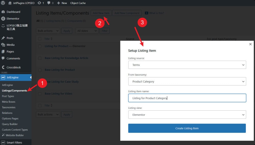Open the JetPlugins LOYSEO home icon
This screenshot has height=145, width=255.
pyautogui.click(x=10, y=3)
